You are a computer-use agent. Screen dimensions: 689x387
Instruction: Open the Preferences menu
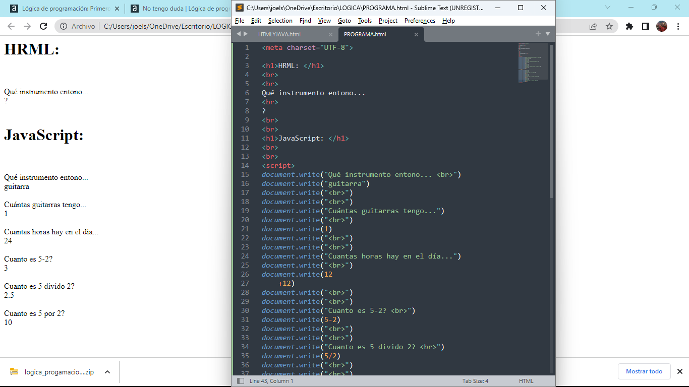pos(420,21)
